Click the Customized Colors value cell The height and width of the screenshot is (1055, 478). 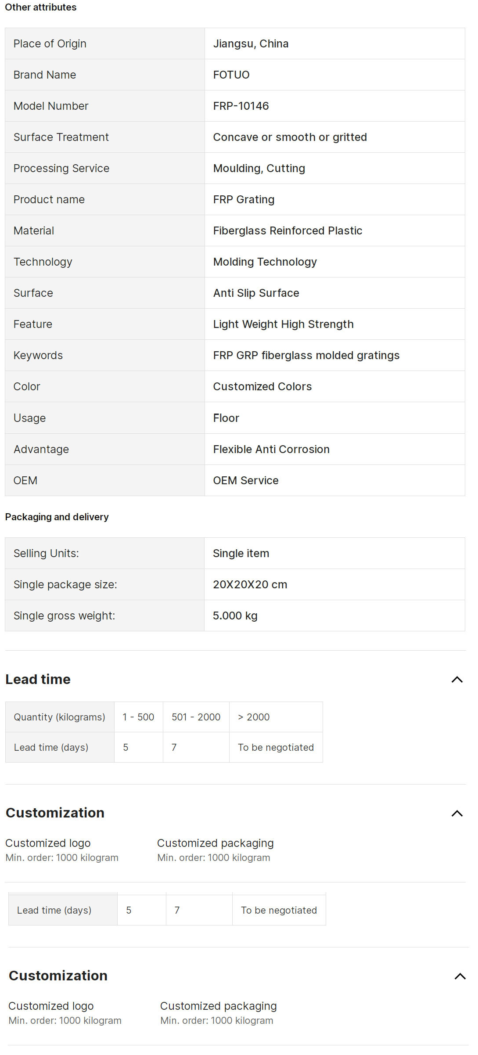coord(262,387)
